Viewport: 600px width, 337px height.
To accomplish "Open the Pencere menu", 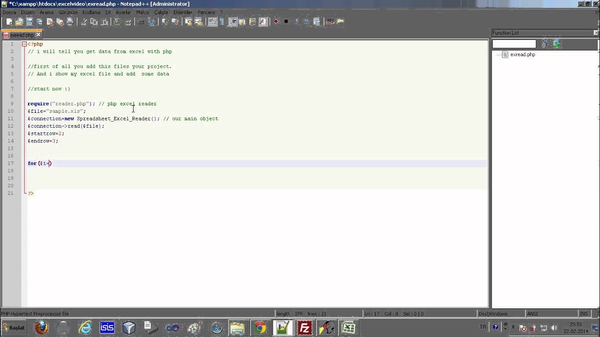I will point(206,12).
